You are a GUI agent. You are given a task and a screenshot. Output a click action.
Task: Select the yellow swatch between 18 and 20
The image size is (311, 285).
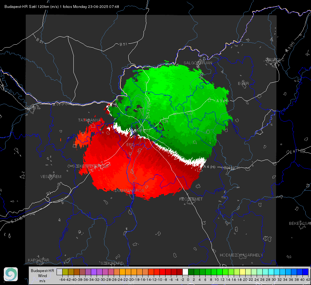pos(242,272)
